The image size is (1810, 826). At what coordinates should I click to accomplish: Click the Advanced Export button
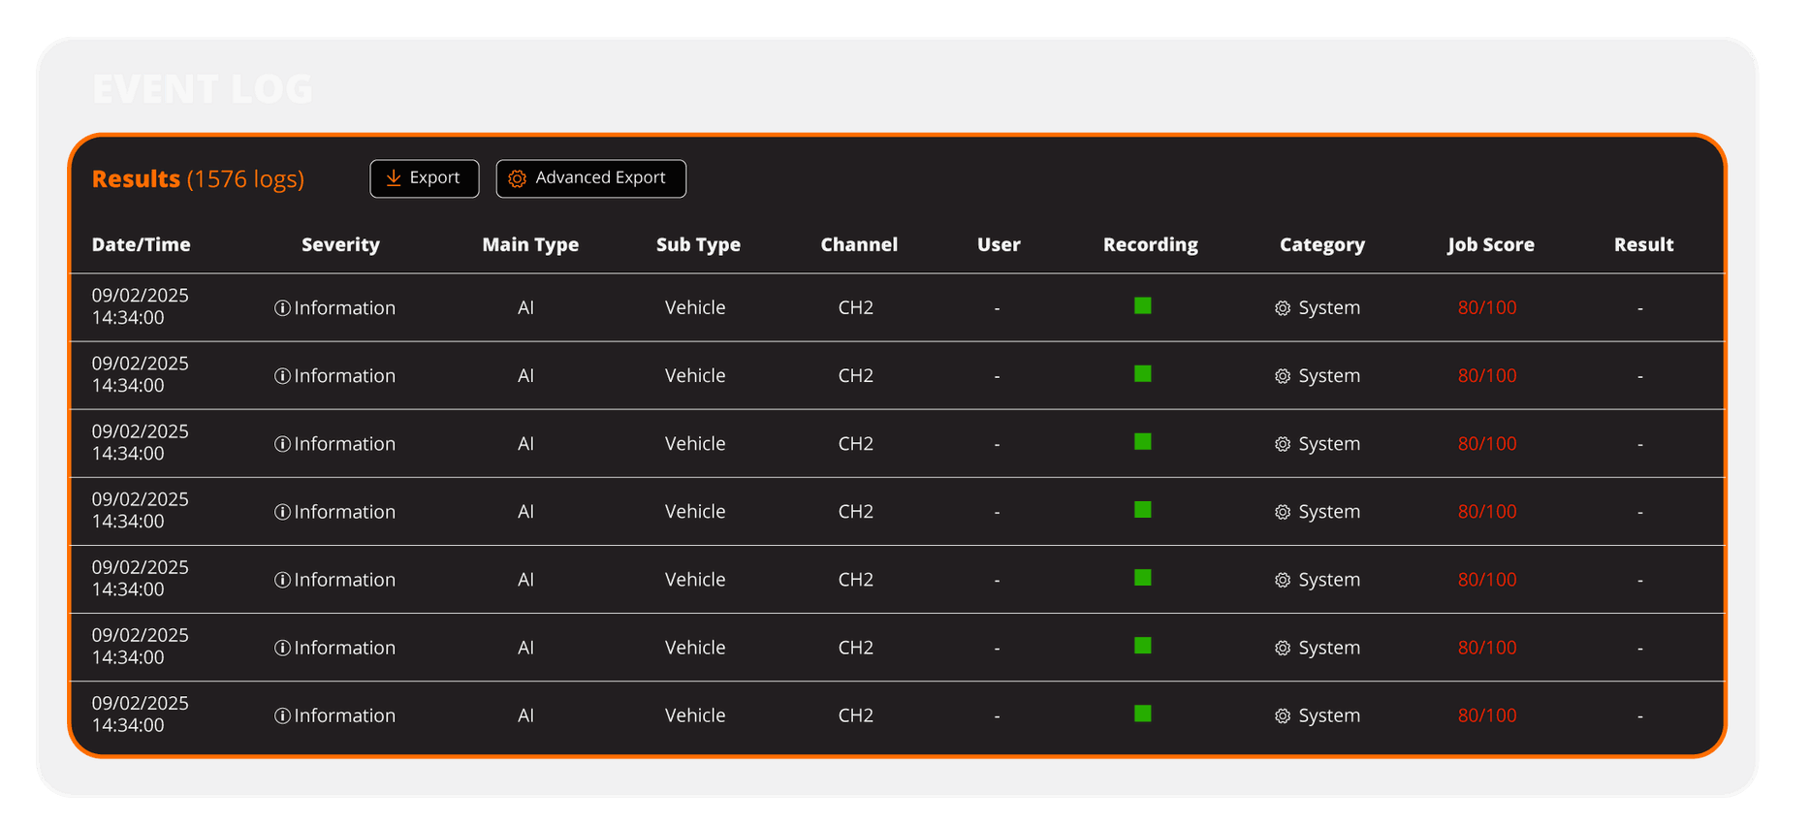pos(590,178)
